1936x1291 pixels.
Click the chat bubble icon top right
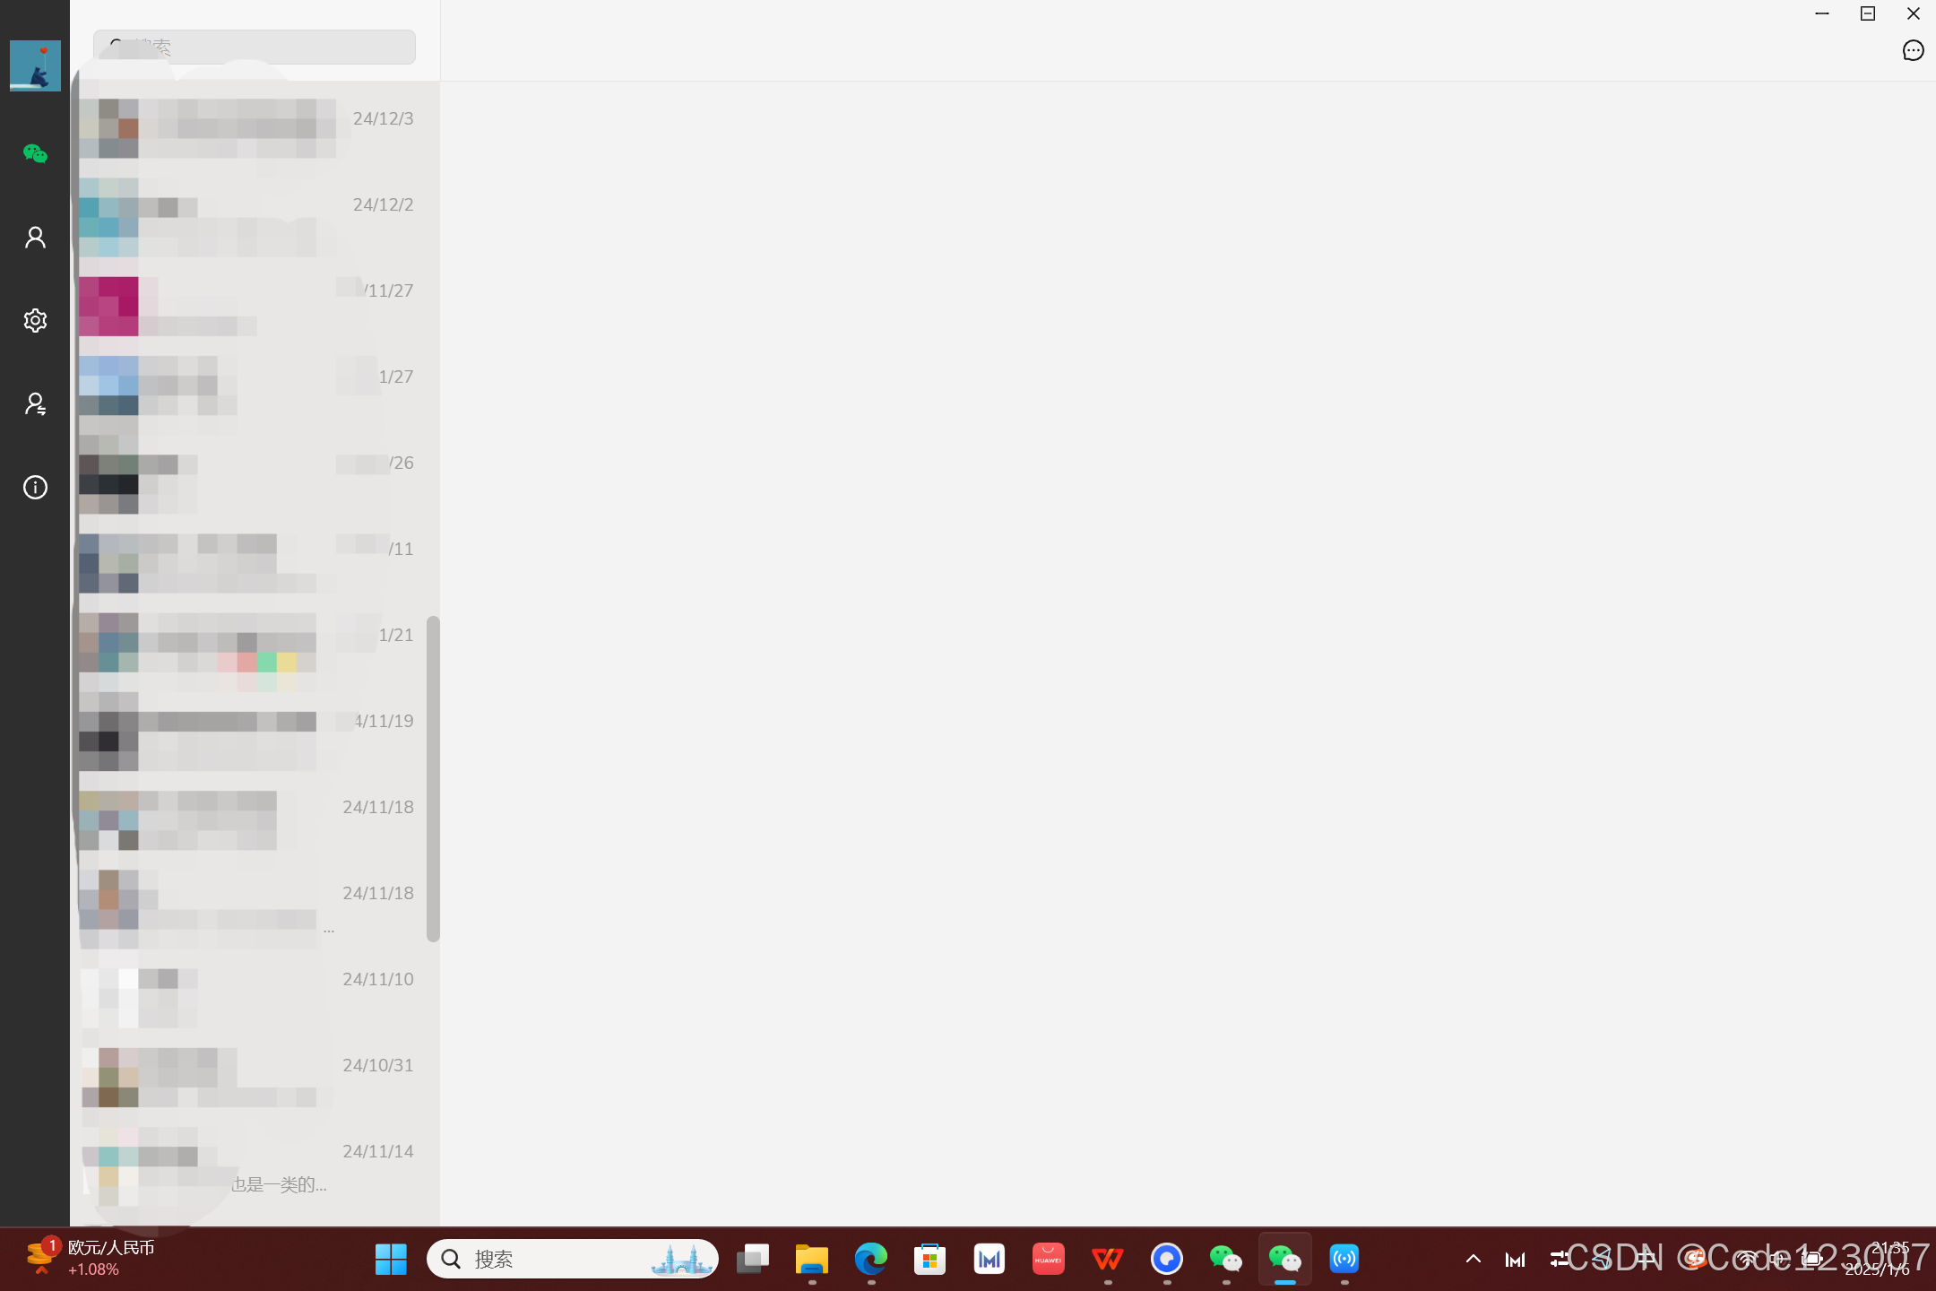coord(1913,51)
